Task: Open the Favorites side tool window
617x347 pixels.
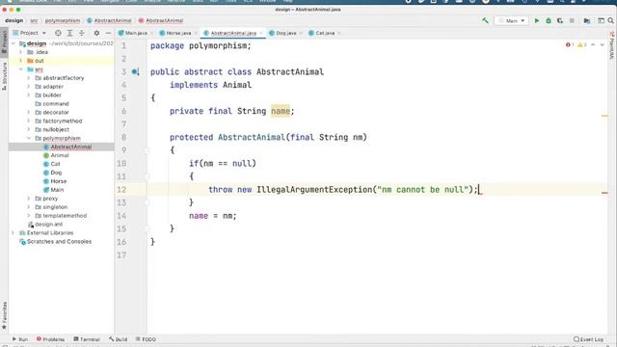Action: [x=4, y=315]
